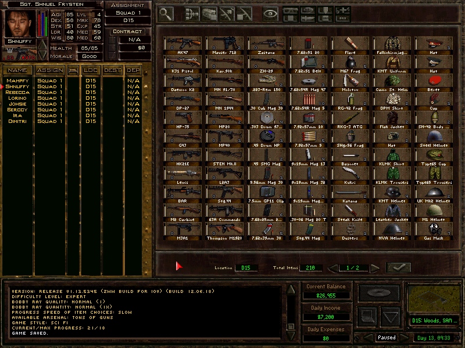Image resolution: width=465 pixels, height=348 pixels.
Task: Toggle the guns filter button
Action: [291, 10]
